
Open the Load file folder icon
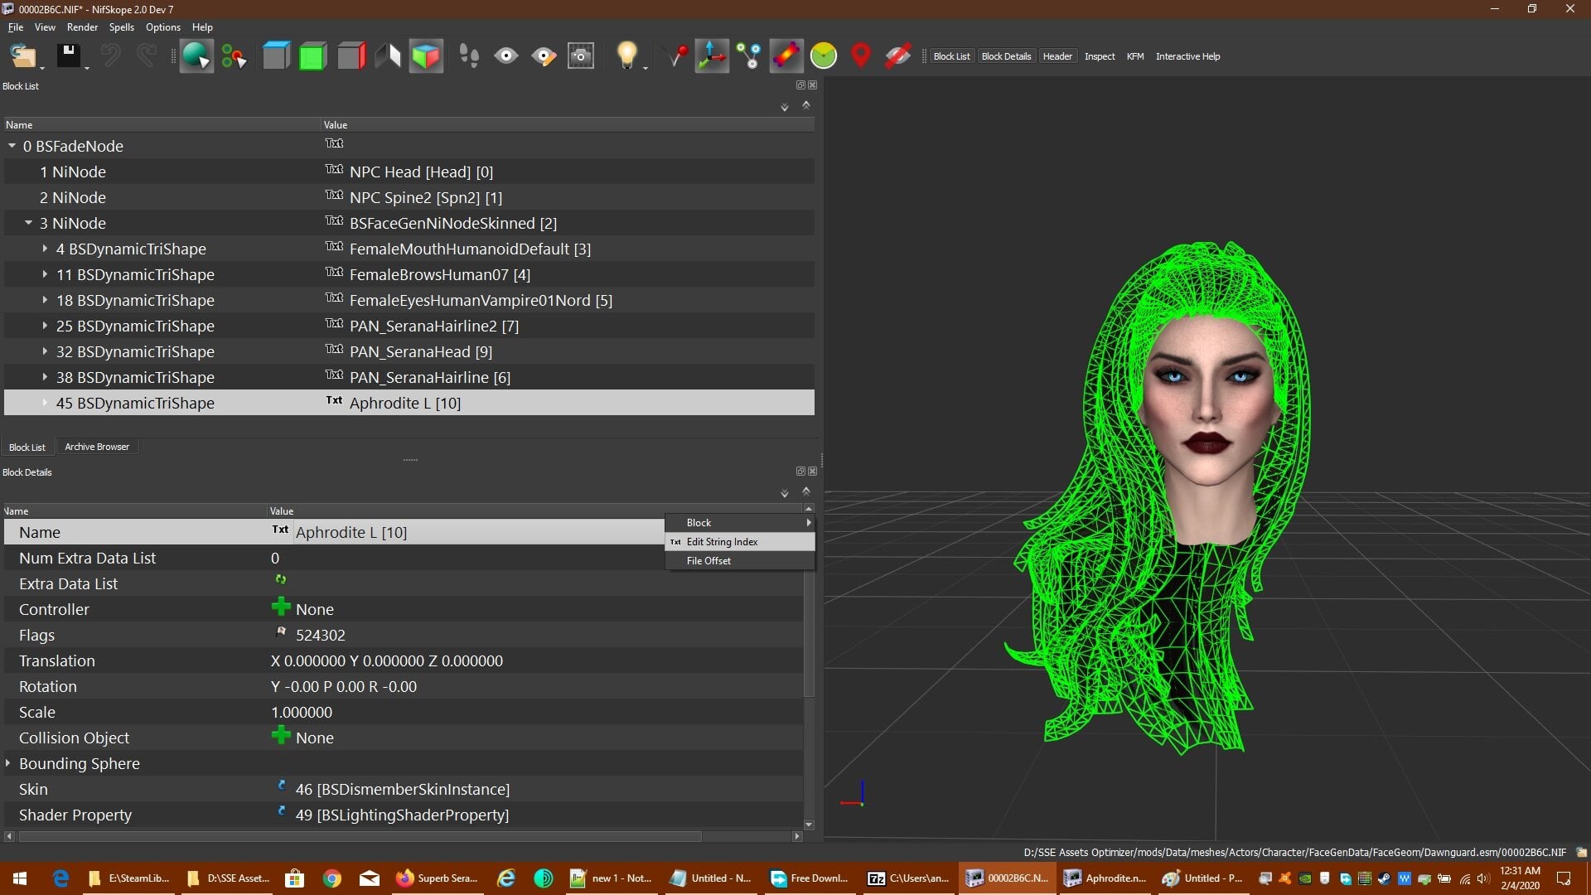(23, 56)
